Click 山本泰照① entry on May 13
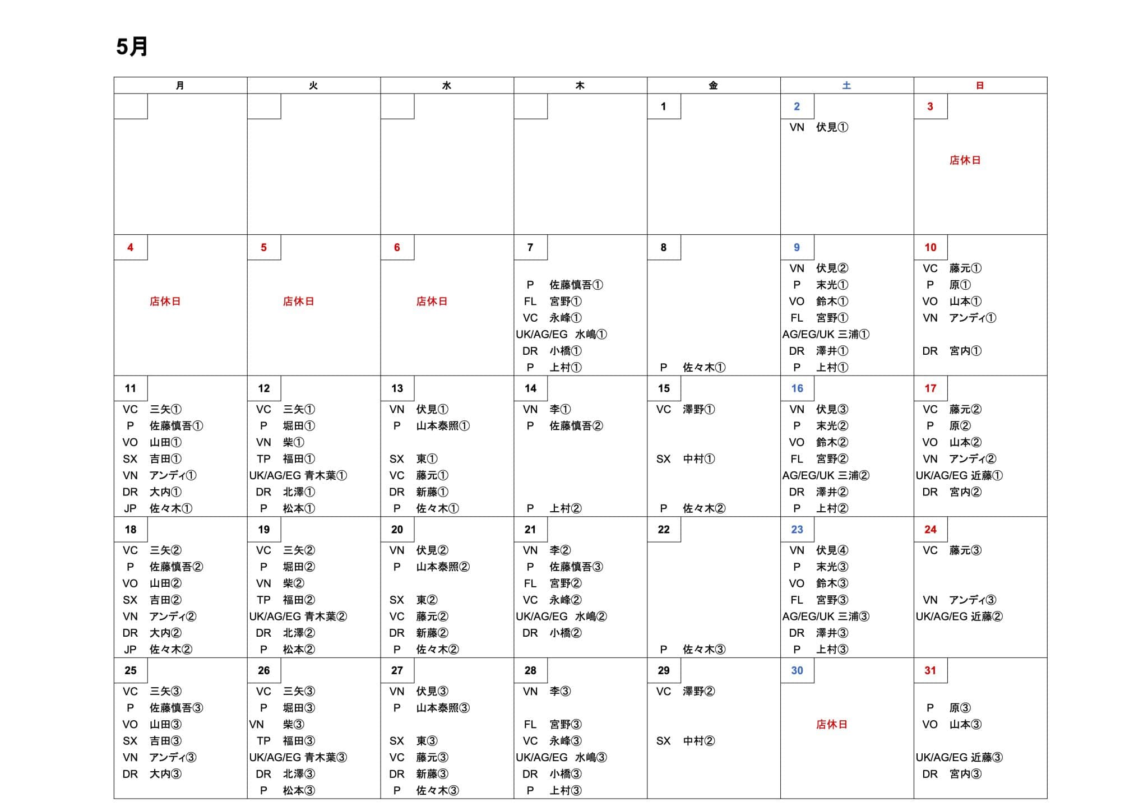 point(443,426)
